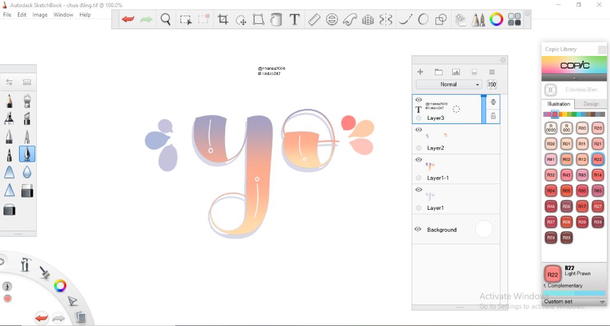The width and height of the screenshot is (610, 326).
Task: Click the red Undo arrow in toolbar
Action: [128, 20]
